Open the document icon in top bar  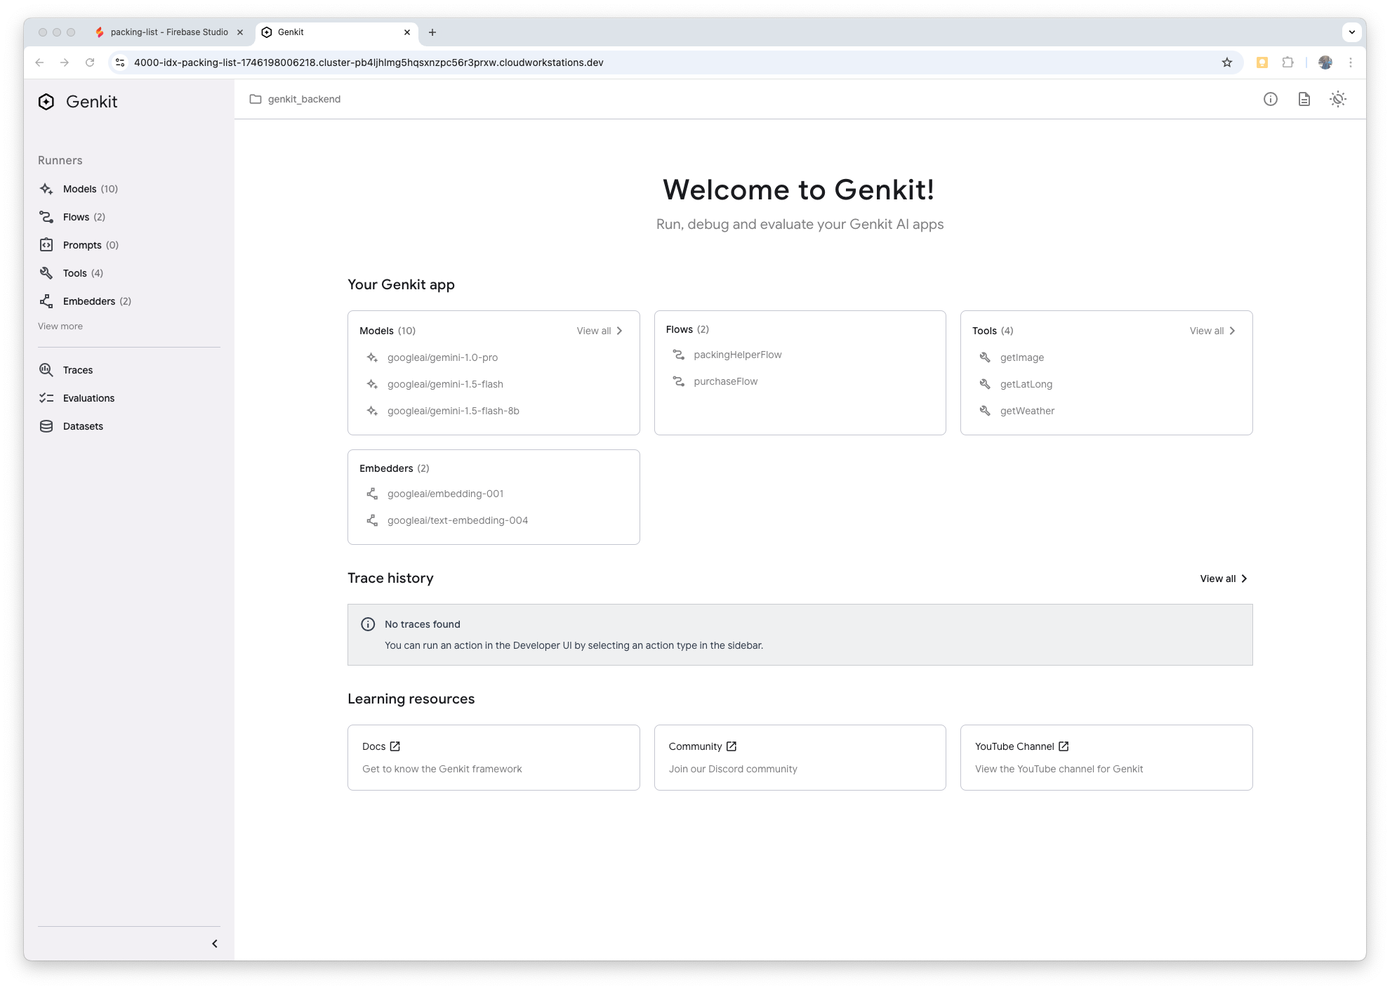click(x=1304, y=99)
